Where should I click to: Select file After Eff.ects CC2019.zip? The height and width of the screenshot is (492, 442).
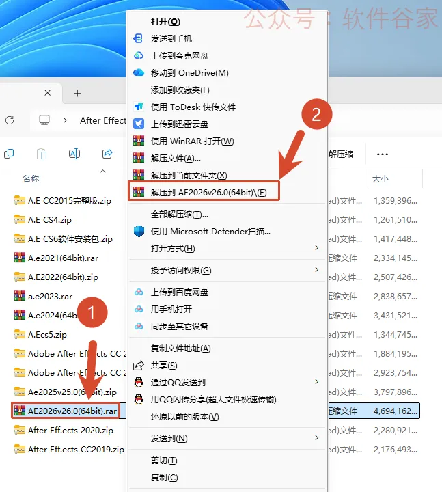point(76,449)
